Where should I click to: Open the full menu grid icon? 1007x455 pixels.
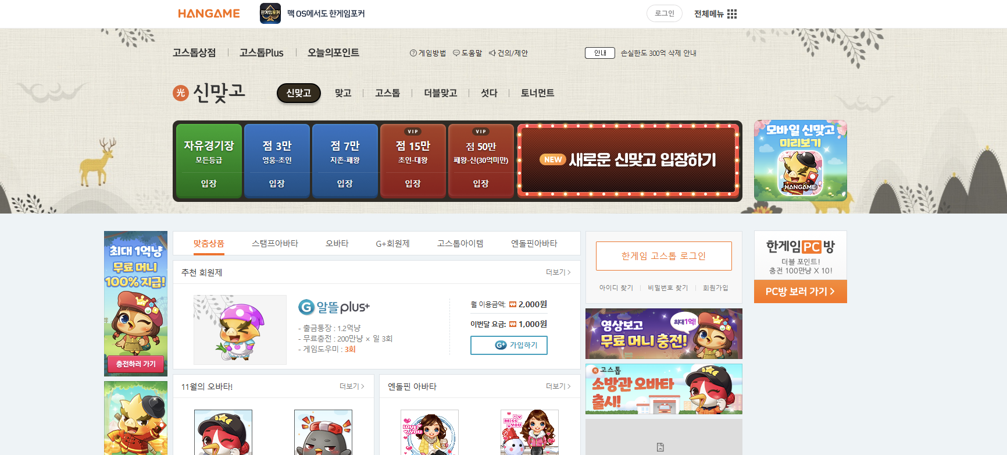[x=732, y=14]
